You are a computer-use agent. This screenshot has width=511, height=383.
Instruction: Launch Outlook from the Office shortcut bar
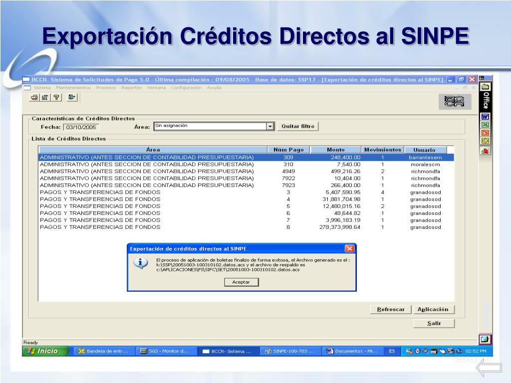click(x=485, y=141)
